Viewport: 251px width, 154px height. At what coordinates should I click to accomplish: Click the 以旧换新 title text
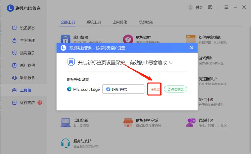(81, 120)
